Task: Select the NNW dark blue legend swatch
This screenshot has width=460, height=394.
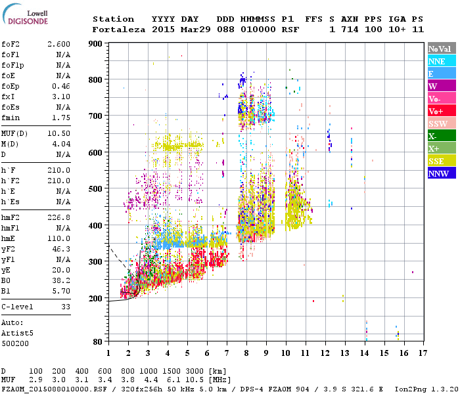Action: coord(442,173)
